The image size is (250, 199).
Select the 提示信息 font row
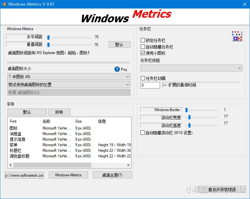click(x=69, y=139)
